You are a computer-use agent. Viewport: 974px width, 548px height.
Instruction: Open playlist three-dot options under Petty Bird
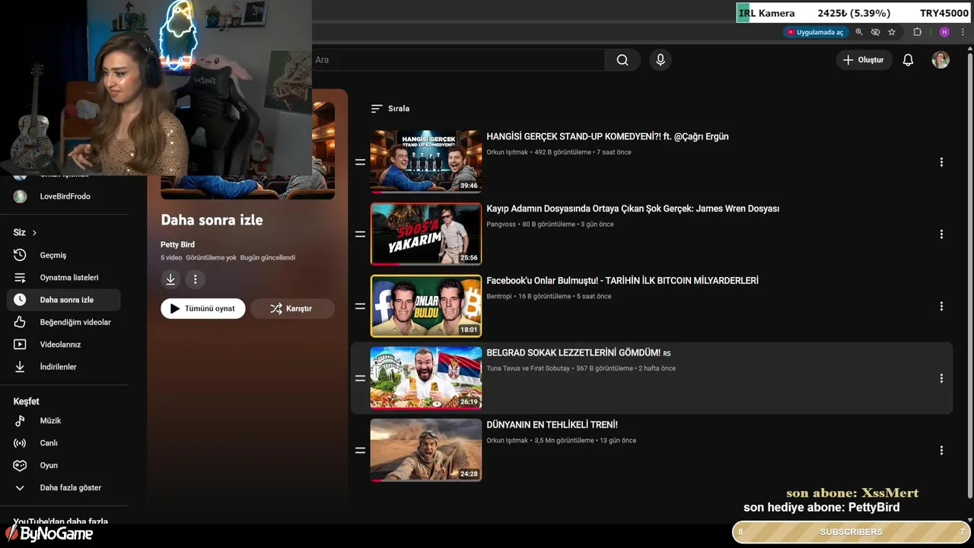coord(195,279)
